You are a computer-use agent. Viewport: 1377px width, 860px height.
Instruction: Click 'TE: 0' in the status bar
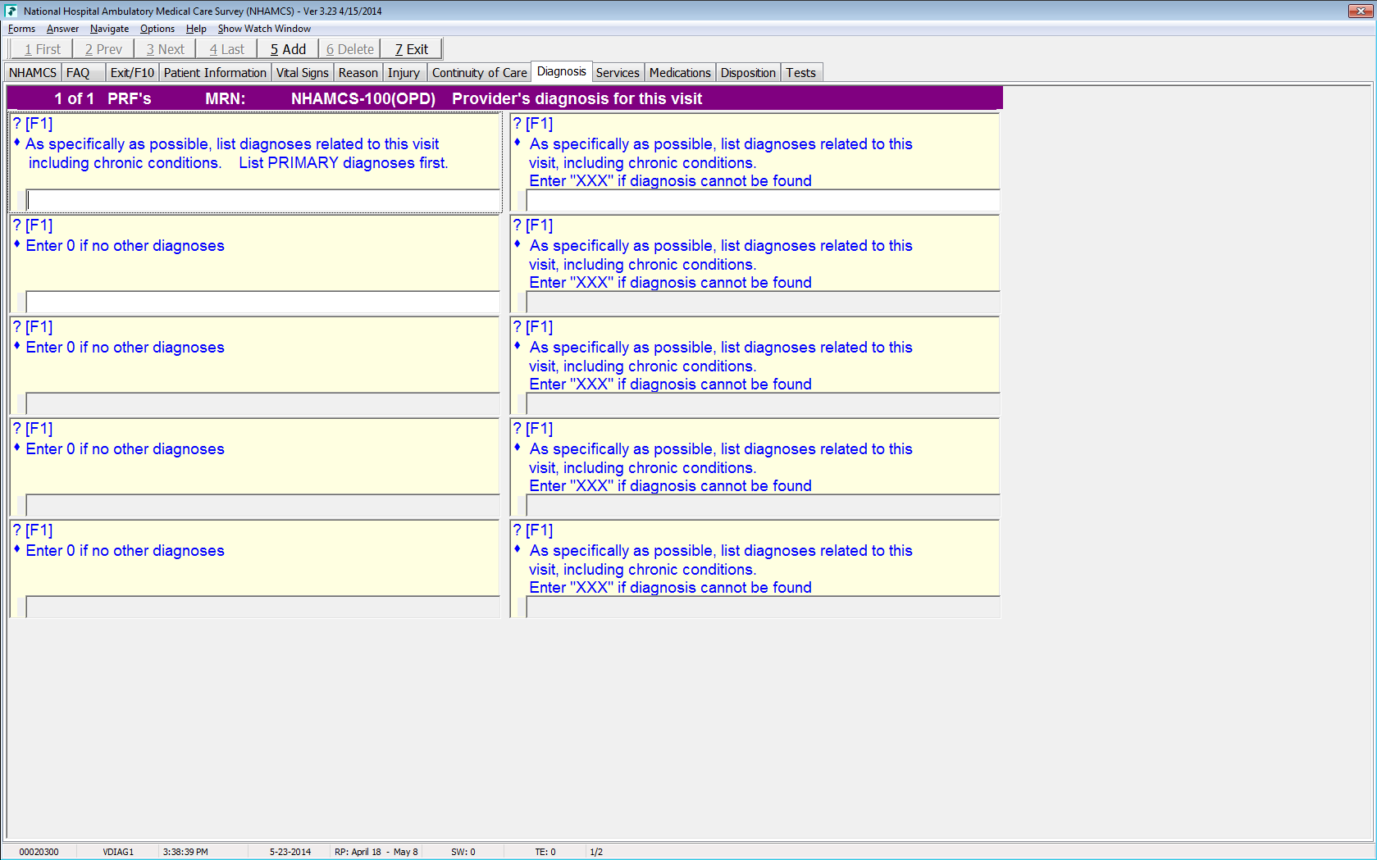(545, 852)
